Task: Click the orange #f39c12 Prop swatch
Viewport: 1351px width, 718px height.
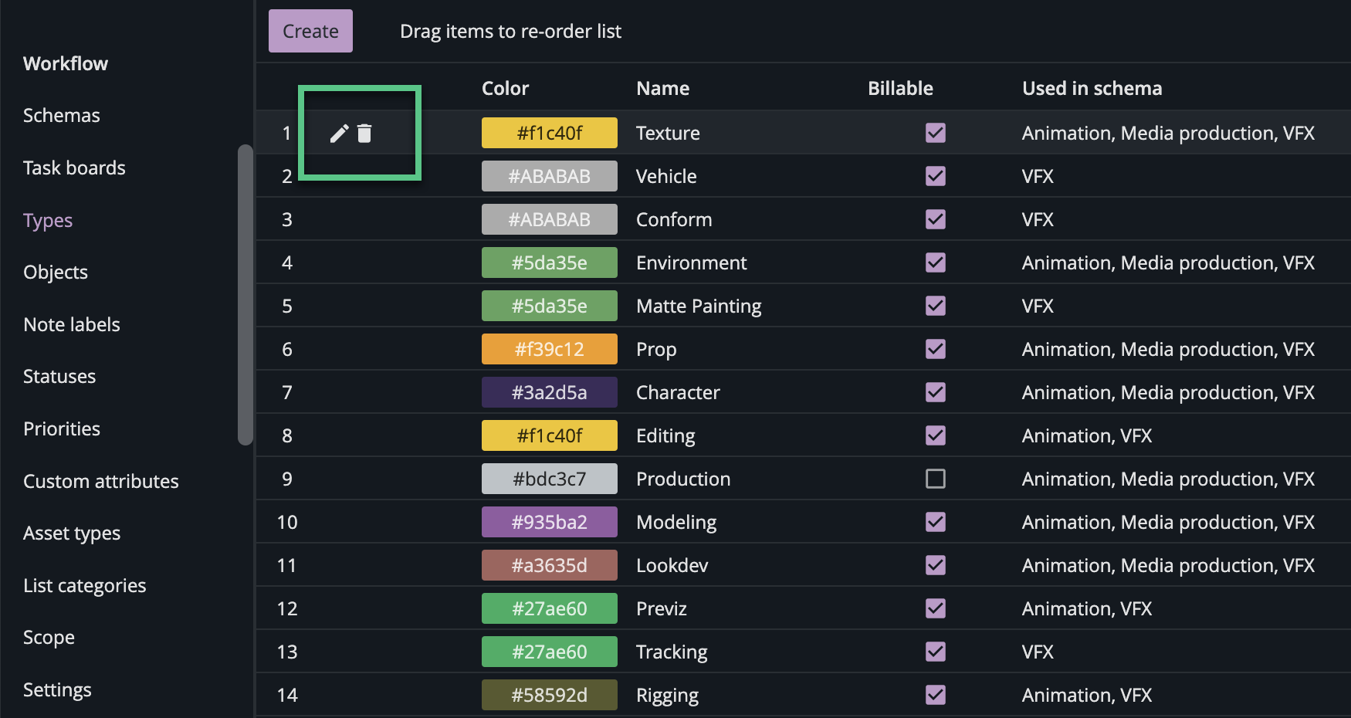Action: pos(549,349)
